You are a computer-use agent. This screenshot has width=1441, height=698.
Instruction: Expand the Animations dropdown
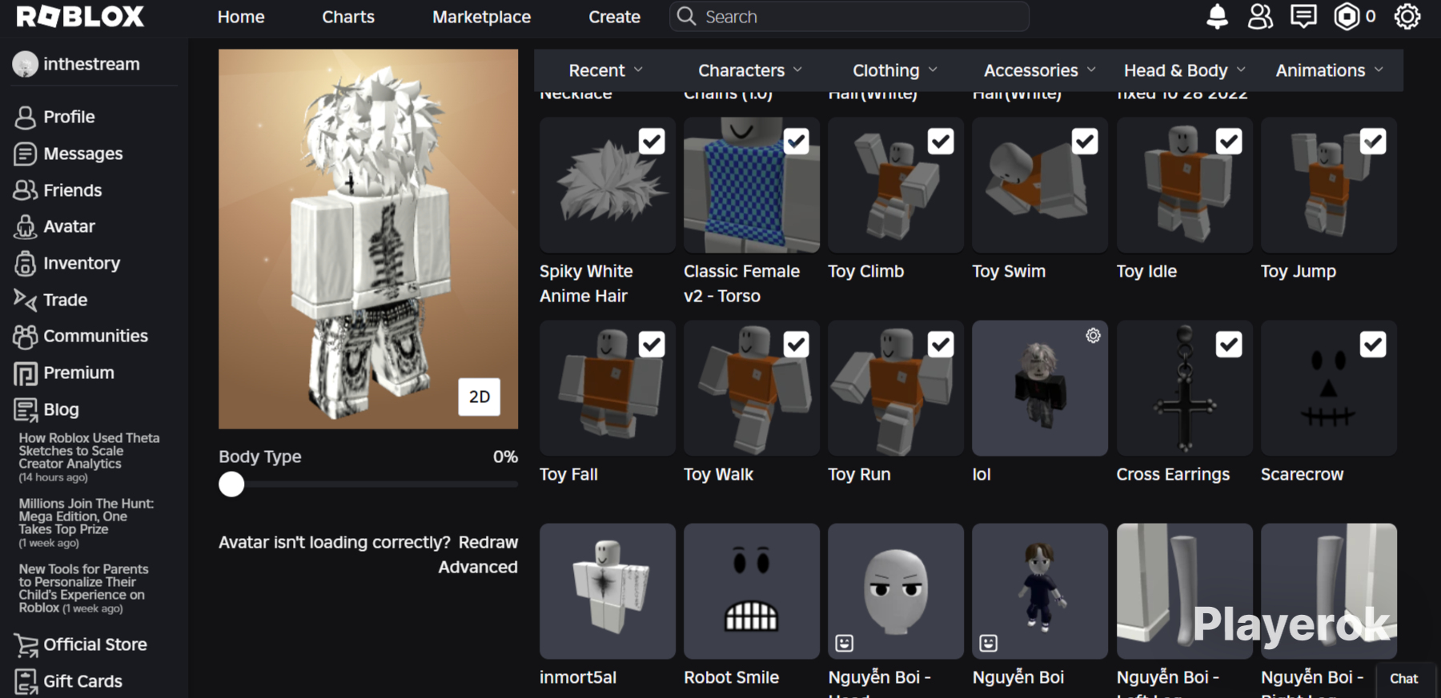[x=1329, y=70]
